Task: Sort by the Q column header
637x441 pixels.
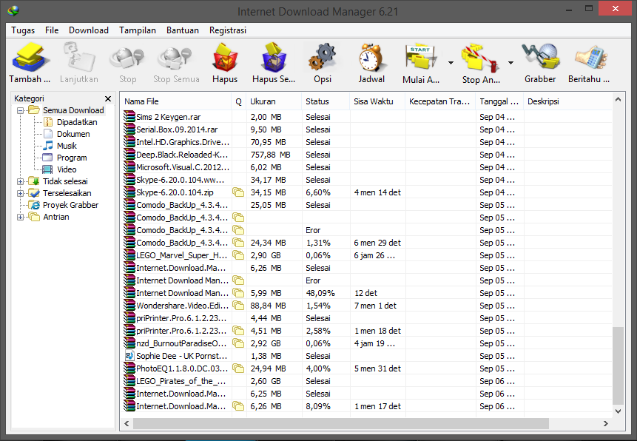Action: (239, 101)
